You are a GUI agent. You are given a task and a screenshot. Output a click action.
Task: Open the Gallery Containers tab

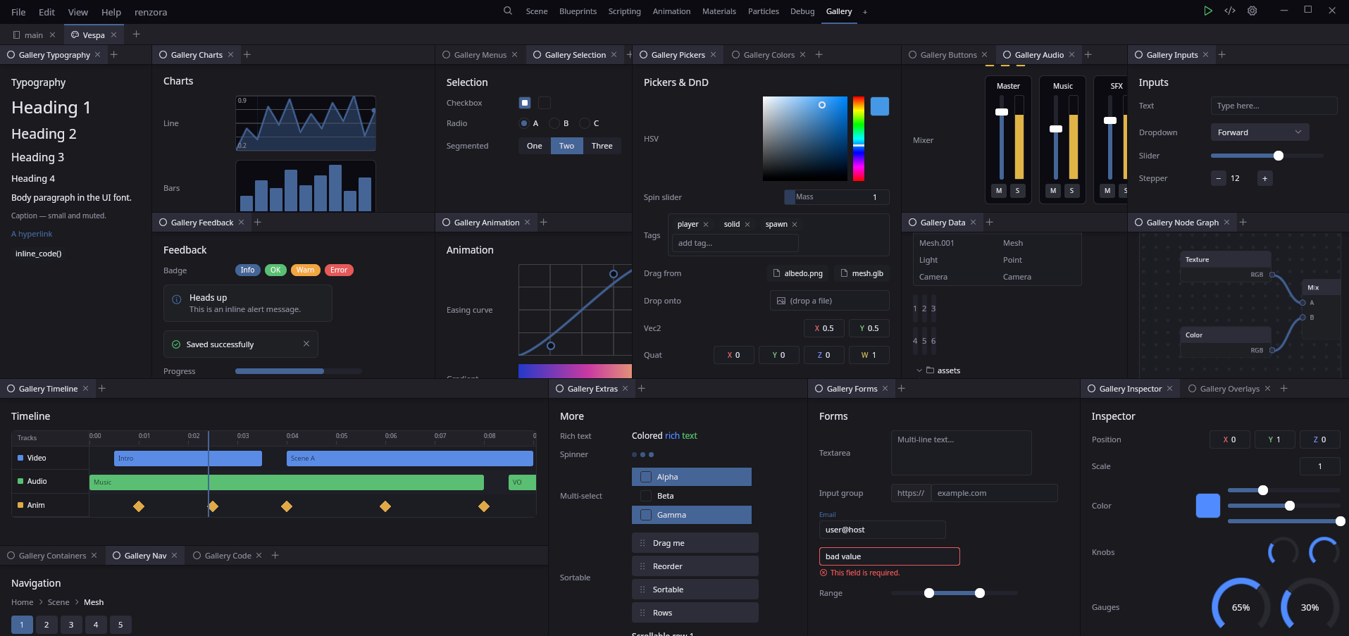click(x=52, y=556)
